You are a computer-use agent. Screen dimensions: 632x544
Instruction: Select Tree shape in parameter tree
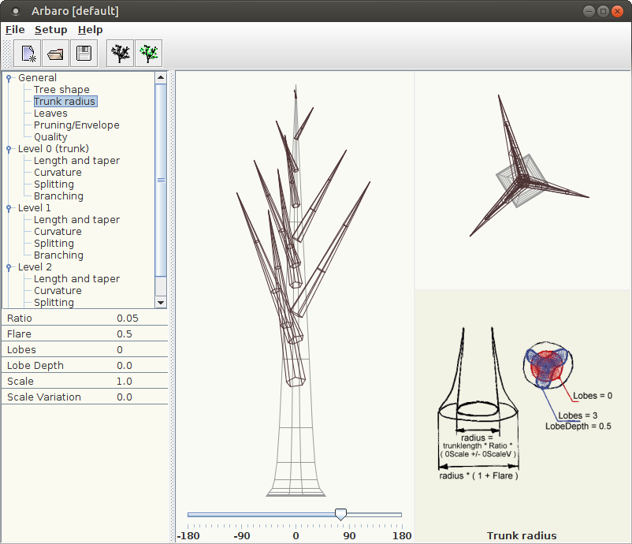(x=61, y=90)
